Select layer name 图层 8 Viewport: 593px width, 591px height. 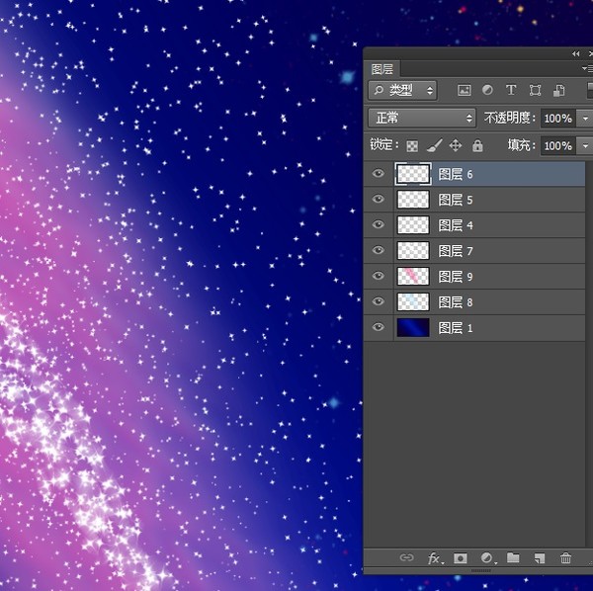click(456, 302)
